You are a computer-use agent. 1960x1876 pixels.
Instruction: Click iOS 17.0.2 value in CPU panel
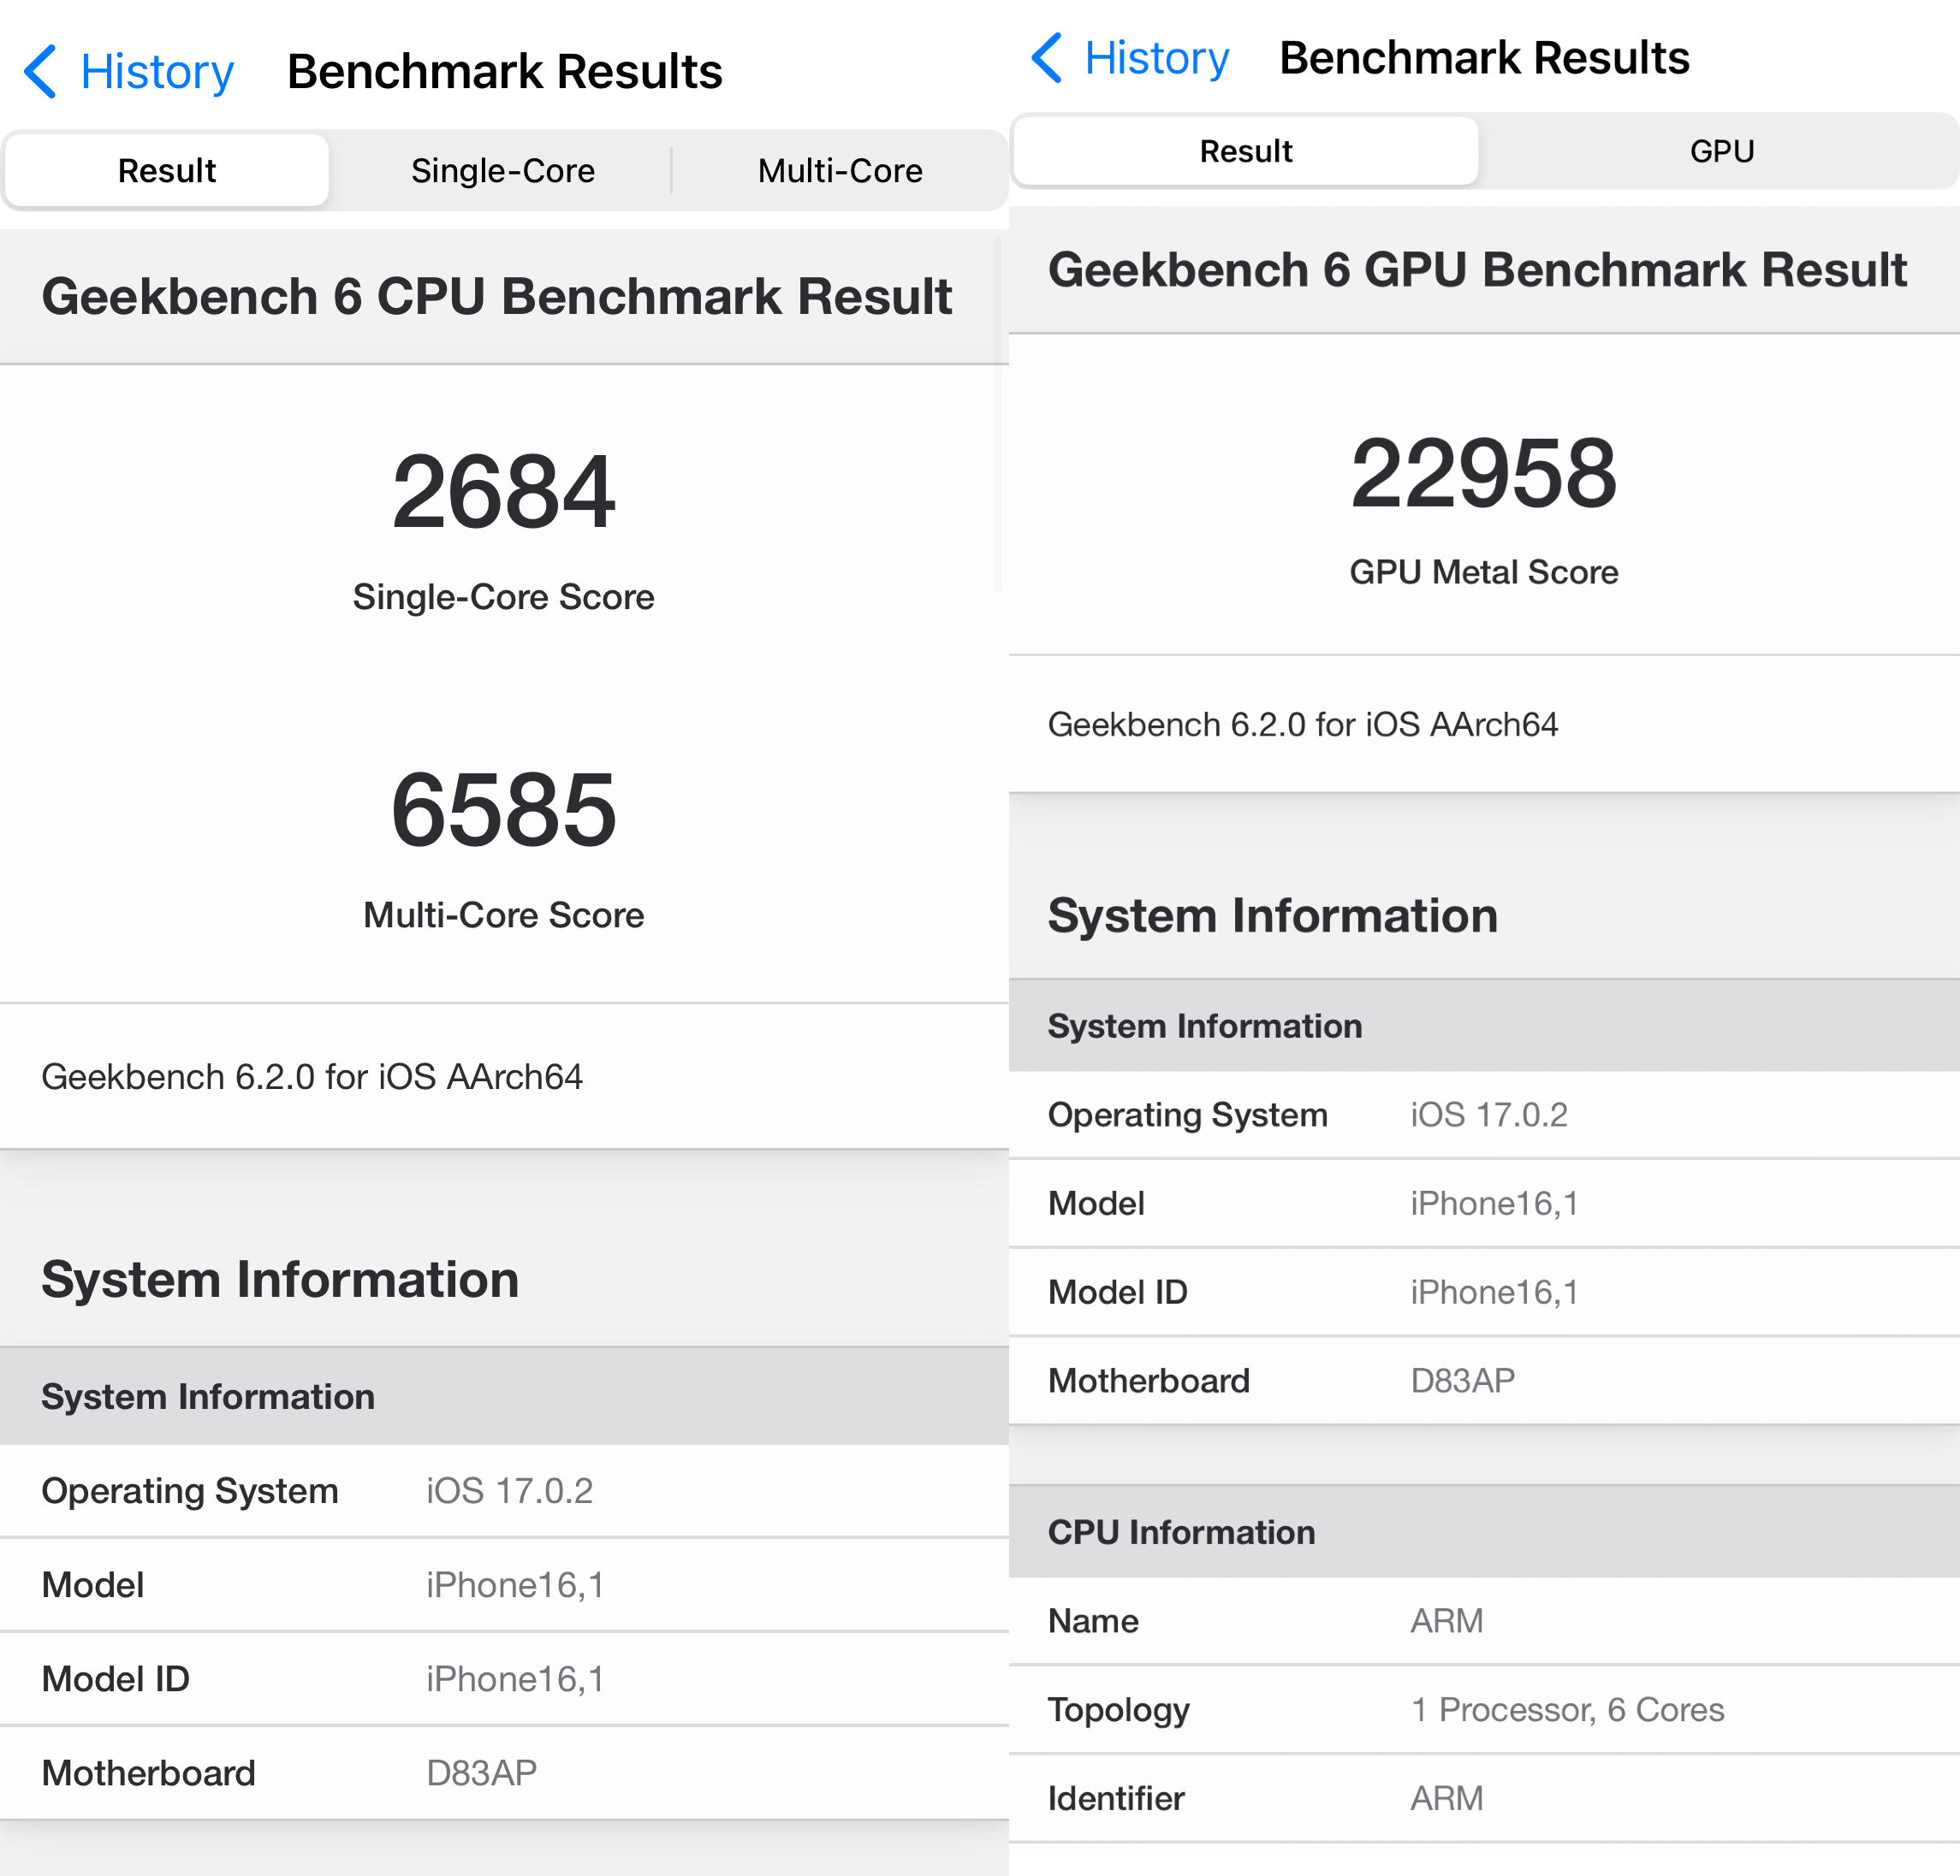[x=509, y=1490]
